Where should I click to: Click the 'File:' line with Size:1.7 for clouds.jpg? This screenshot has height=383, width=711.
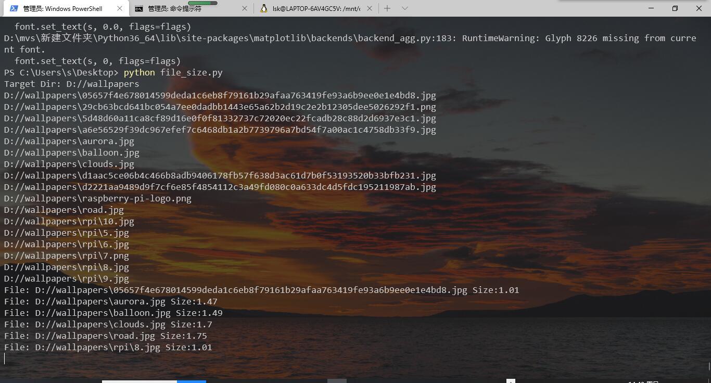tap(108, 324)
